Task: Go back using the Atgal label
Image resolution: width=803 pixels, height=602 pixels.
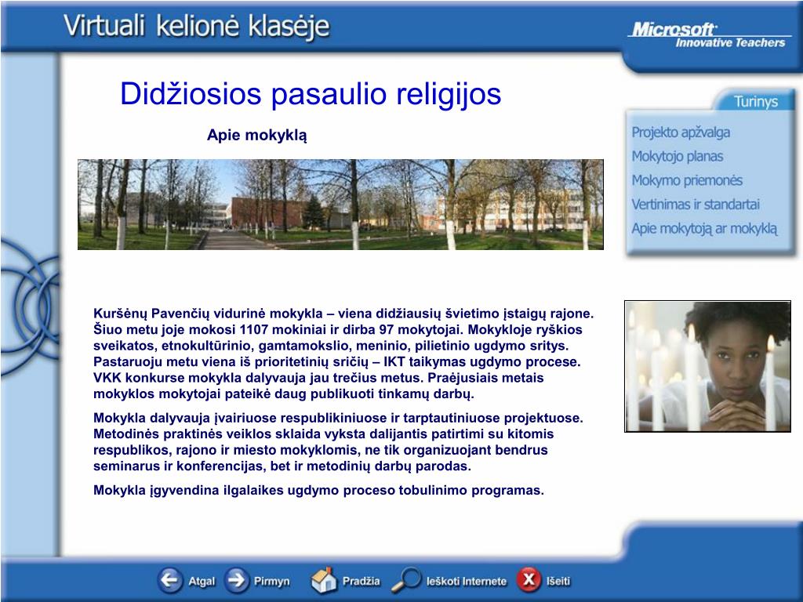Action: click(x=202, y=582)
